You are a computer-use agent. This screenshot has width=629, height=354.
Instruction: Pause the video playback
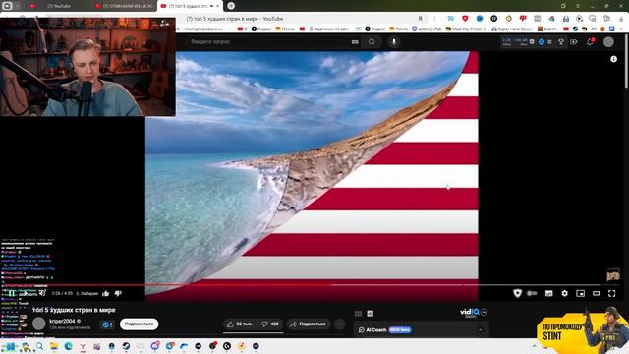[12, 293]
